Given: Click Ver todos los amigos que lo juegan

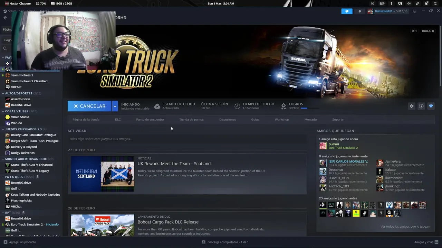Looking at the screenshot, I should (x=405, y=227).
